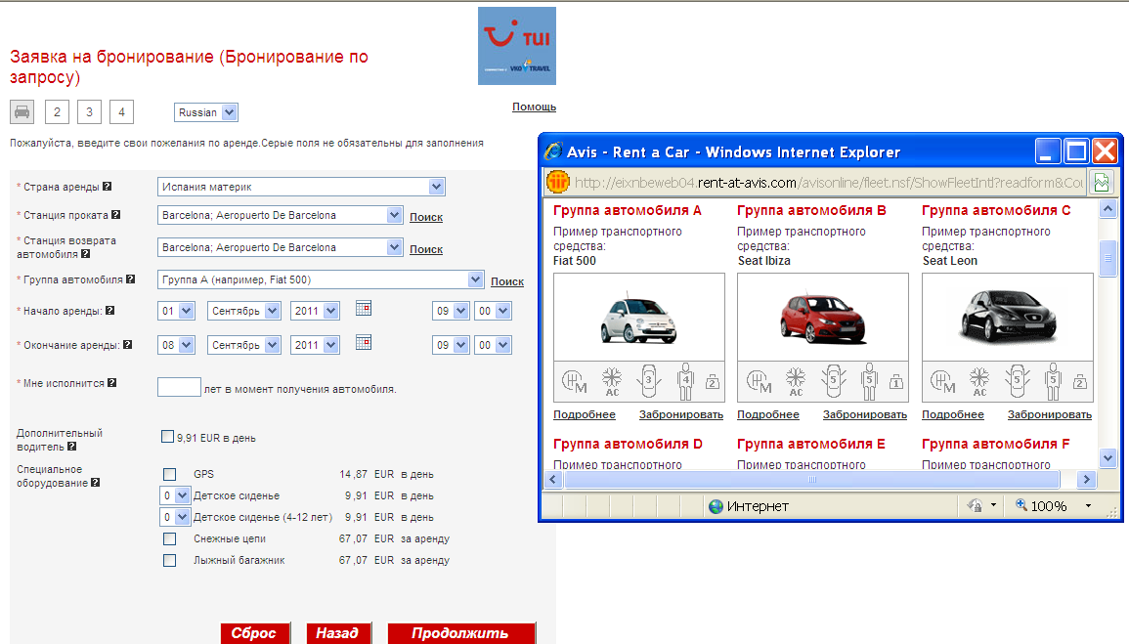1129x644 pixels.
Task: Open the 100% zoom dropdown in IE status bar
Action: (1088, 506)
